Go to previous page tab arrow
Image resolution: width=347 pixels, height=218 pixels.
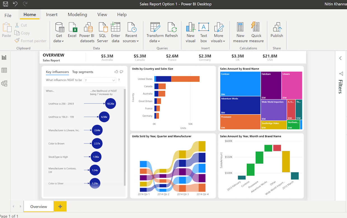point(13,207)
